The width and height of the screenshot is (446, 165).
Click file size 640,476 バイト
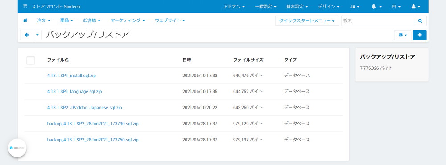pyautogui.click(x=248, y=76)
